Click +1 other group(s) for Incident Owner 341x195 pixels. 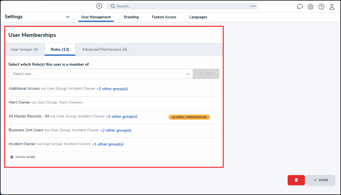(x=108, y=144)
